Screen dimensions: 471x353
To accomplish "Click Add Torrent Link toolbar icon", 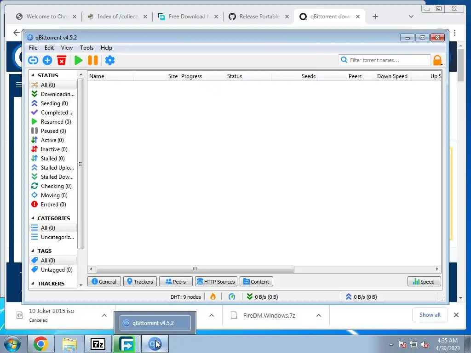I will click(x=33, y=60).
